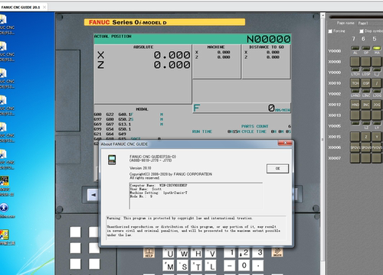The width and height of the screenshot is (383, 275).
Task: Click the 0 key on numeric keypad
Action: 244,266
